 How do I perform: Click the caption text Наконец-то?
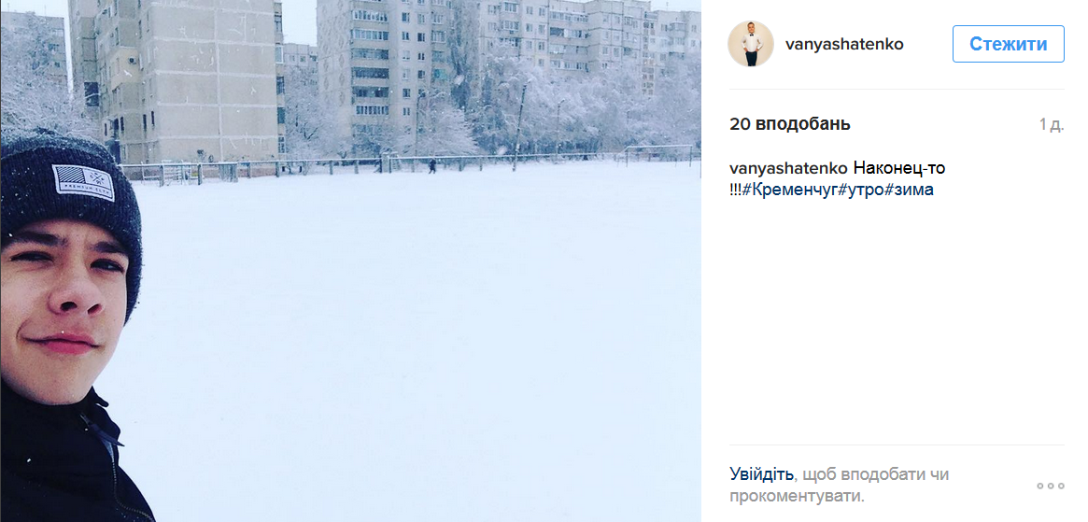click(x=899, y=168)
